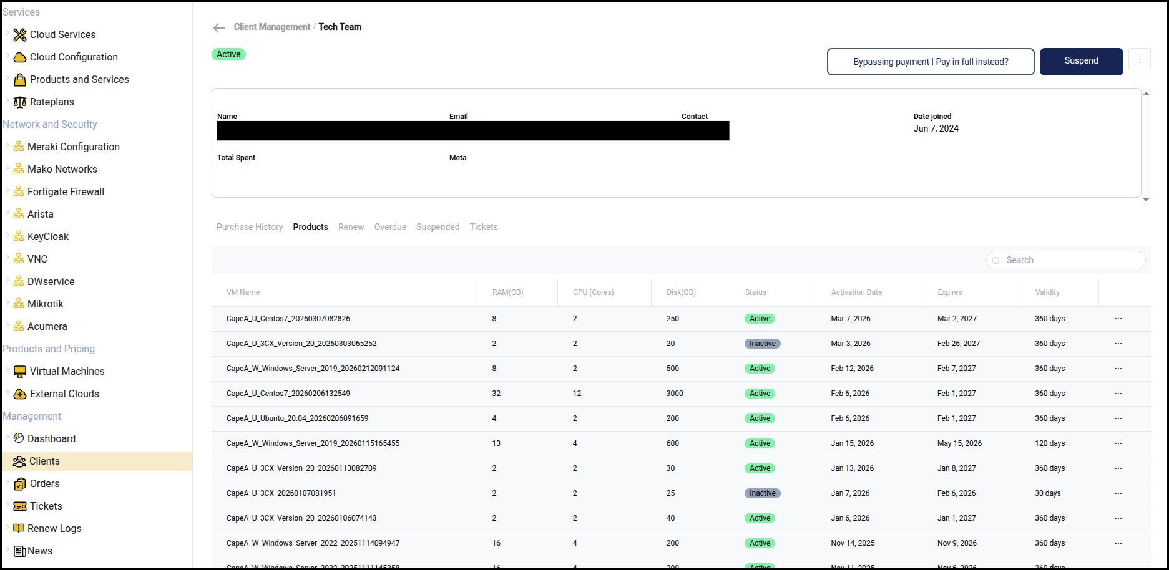Click the Mikrotik network icon
The width and height of the screenshot is (1169, 570).
tap(19, 304)
